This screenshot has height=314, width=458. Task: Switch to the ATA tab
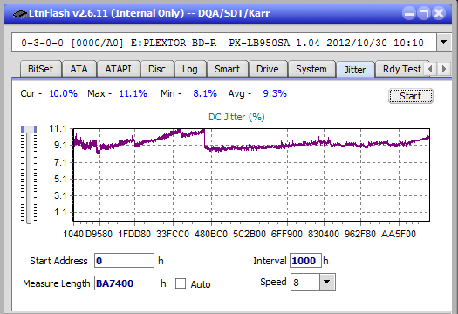[x=79, y=69]
